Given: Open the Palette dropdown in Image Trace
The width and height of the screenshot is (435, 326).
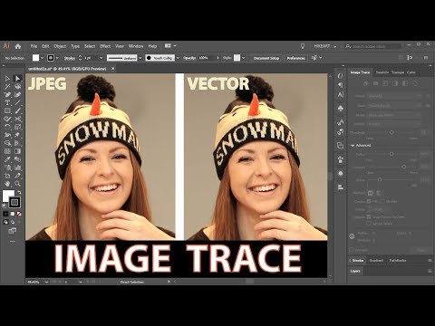Looking at the screenshot, I should 394,124.
